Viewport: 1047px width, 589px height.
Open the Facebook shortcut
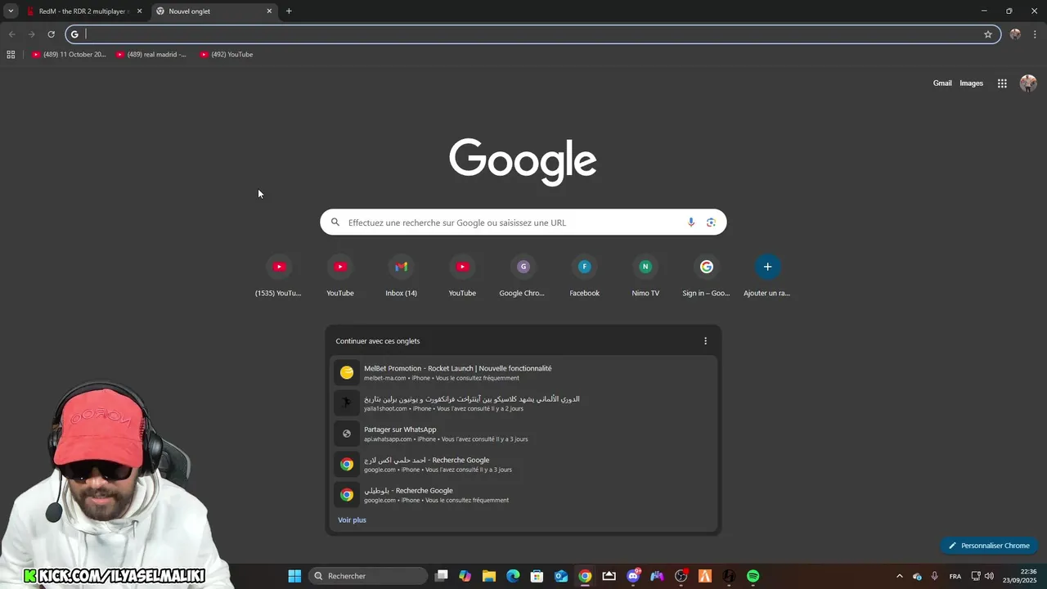coord(584,277)
